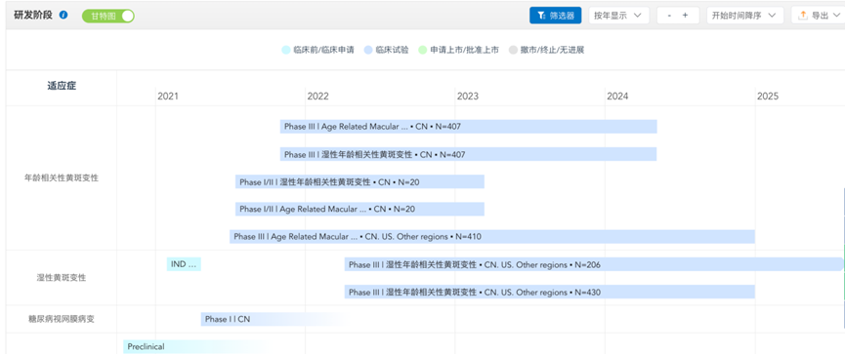Select Phase I/II 湿性年龄相关性黄斑变性 N=20 bar
Screen dimensions: 845x354
pos(360,181)
